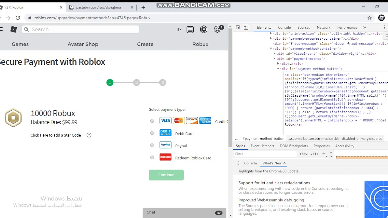Go forward in browser history
The width and height of the screenshot is (388, 218).
click(8, 18)
